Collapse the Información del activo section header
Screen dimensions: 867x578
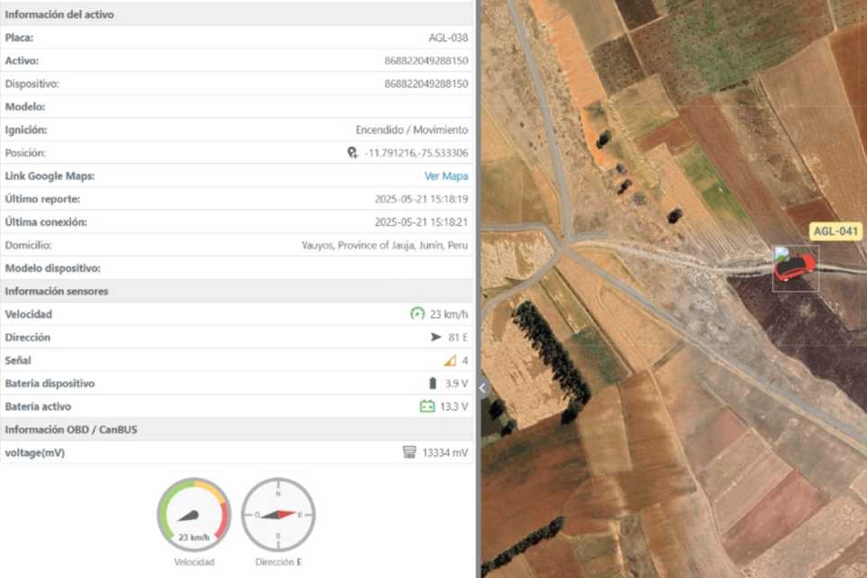(x=60, y=14)
